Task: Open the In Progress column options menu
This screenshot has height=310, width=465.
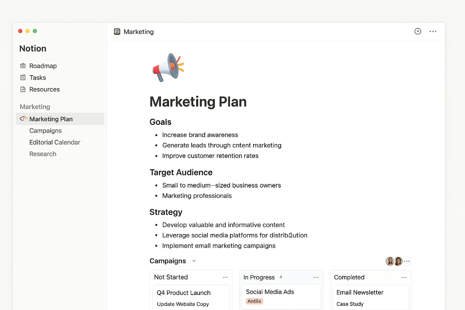Action: (316, 277)
